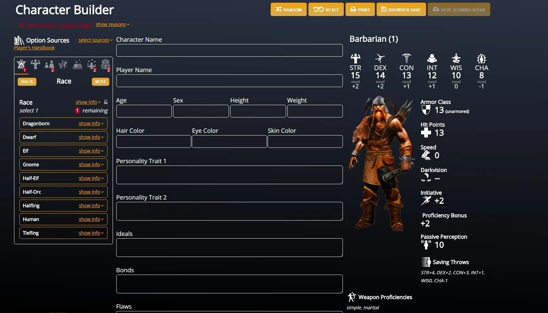Click the Speed winged-foot icon
Image resolution: width=548 pixels, height=313 pixels.
click(x=426, y=155)
